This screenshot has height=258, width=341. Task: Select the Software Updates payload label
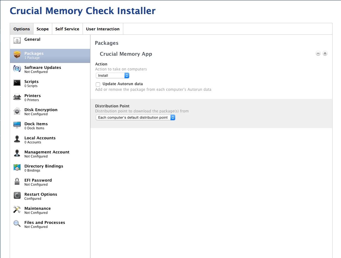click(43, 68)
